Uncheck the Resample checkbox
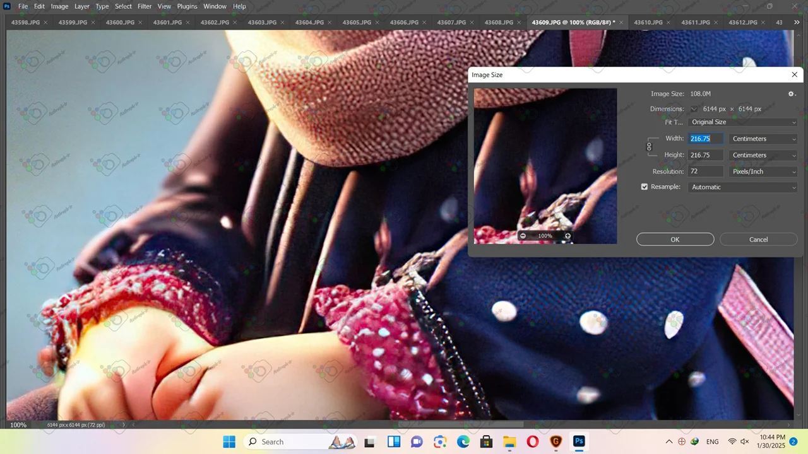This screenshot has width=808, height=454. (x=645, y=187)
